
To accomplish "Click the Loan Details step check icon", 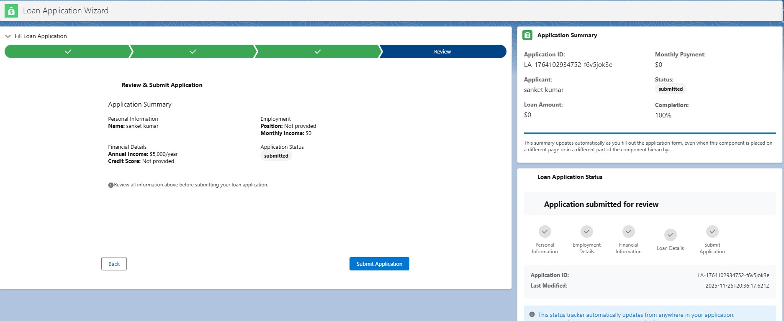I will (671, 235).
